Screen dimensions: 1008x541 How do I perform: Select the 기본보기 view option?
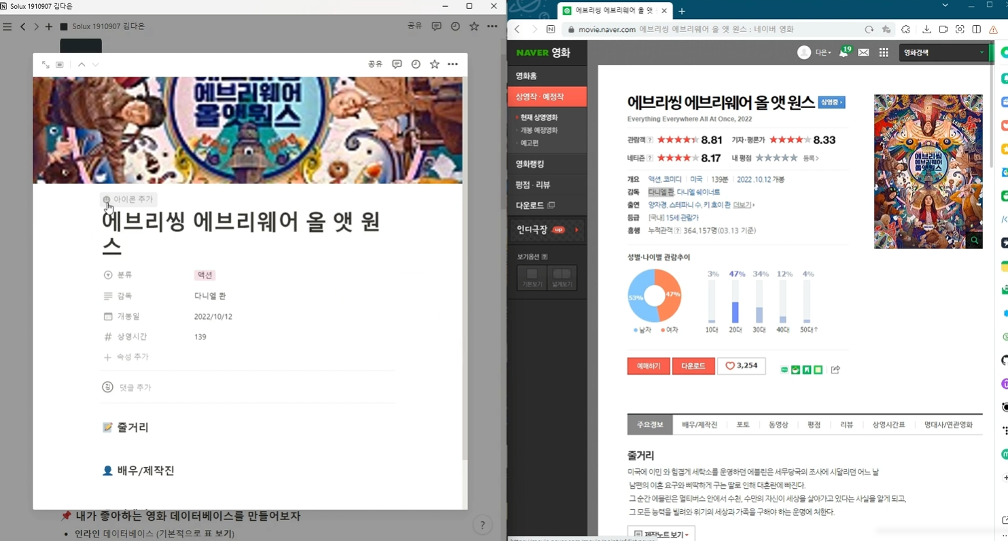coord(532,278)
